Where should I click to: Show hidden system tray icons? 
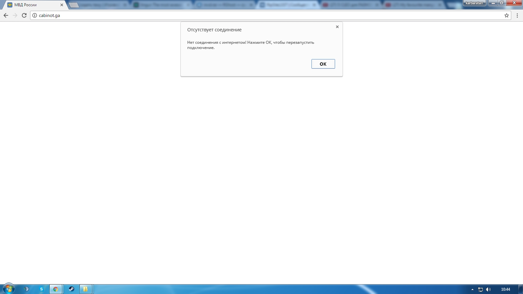[472, 289]
